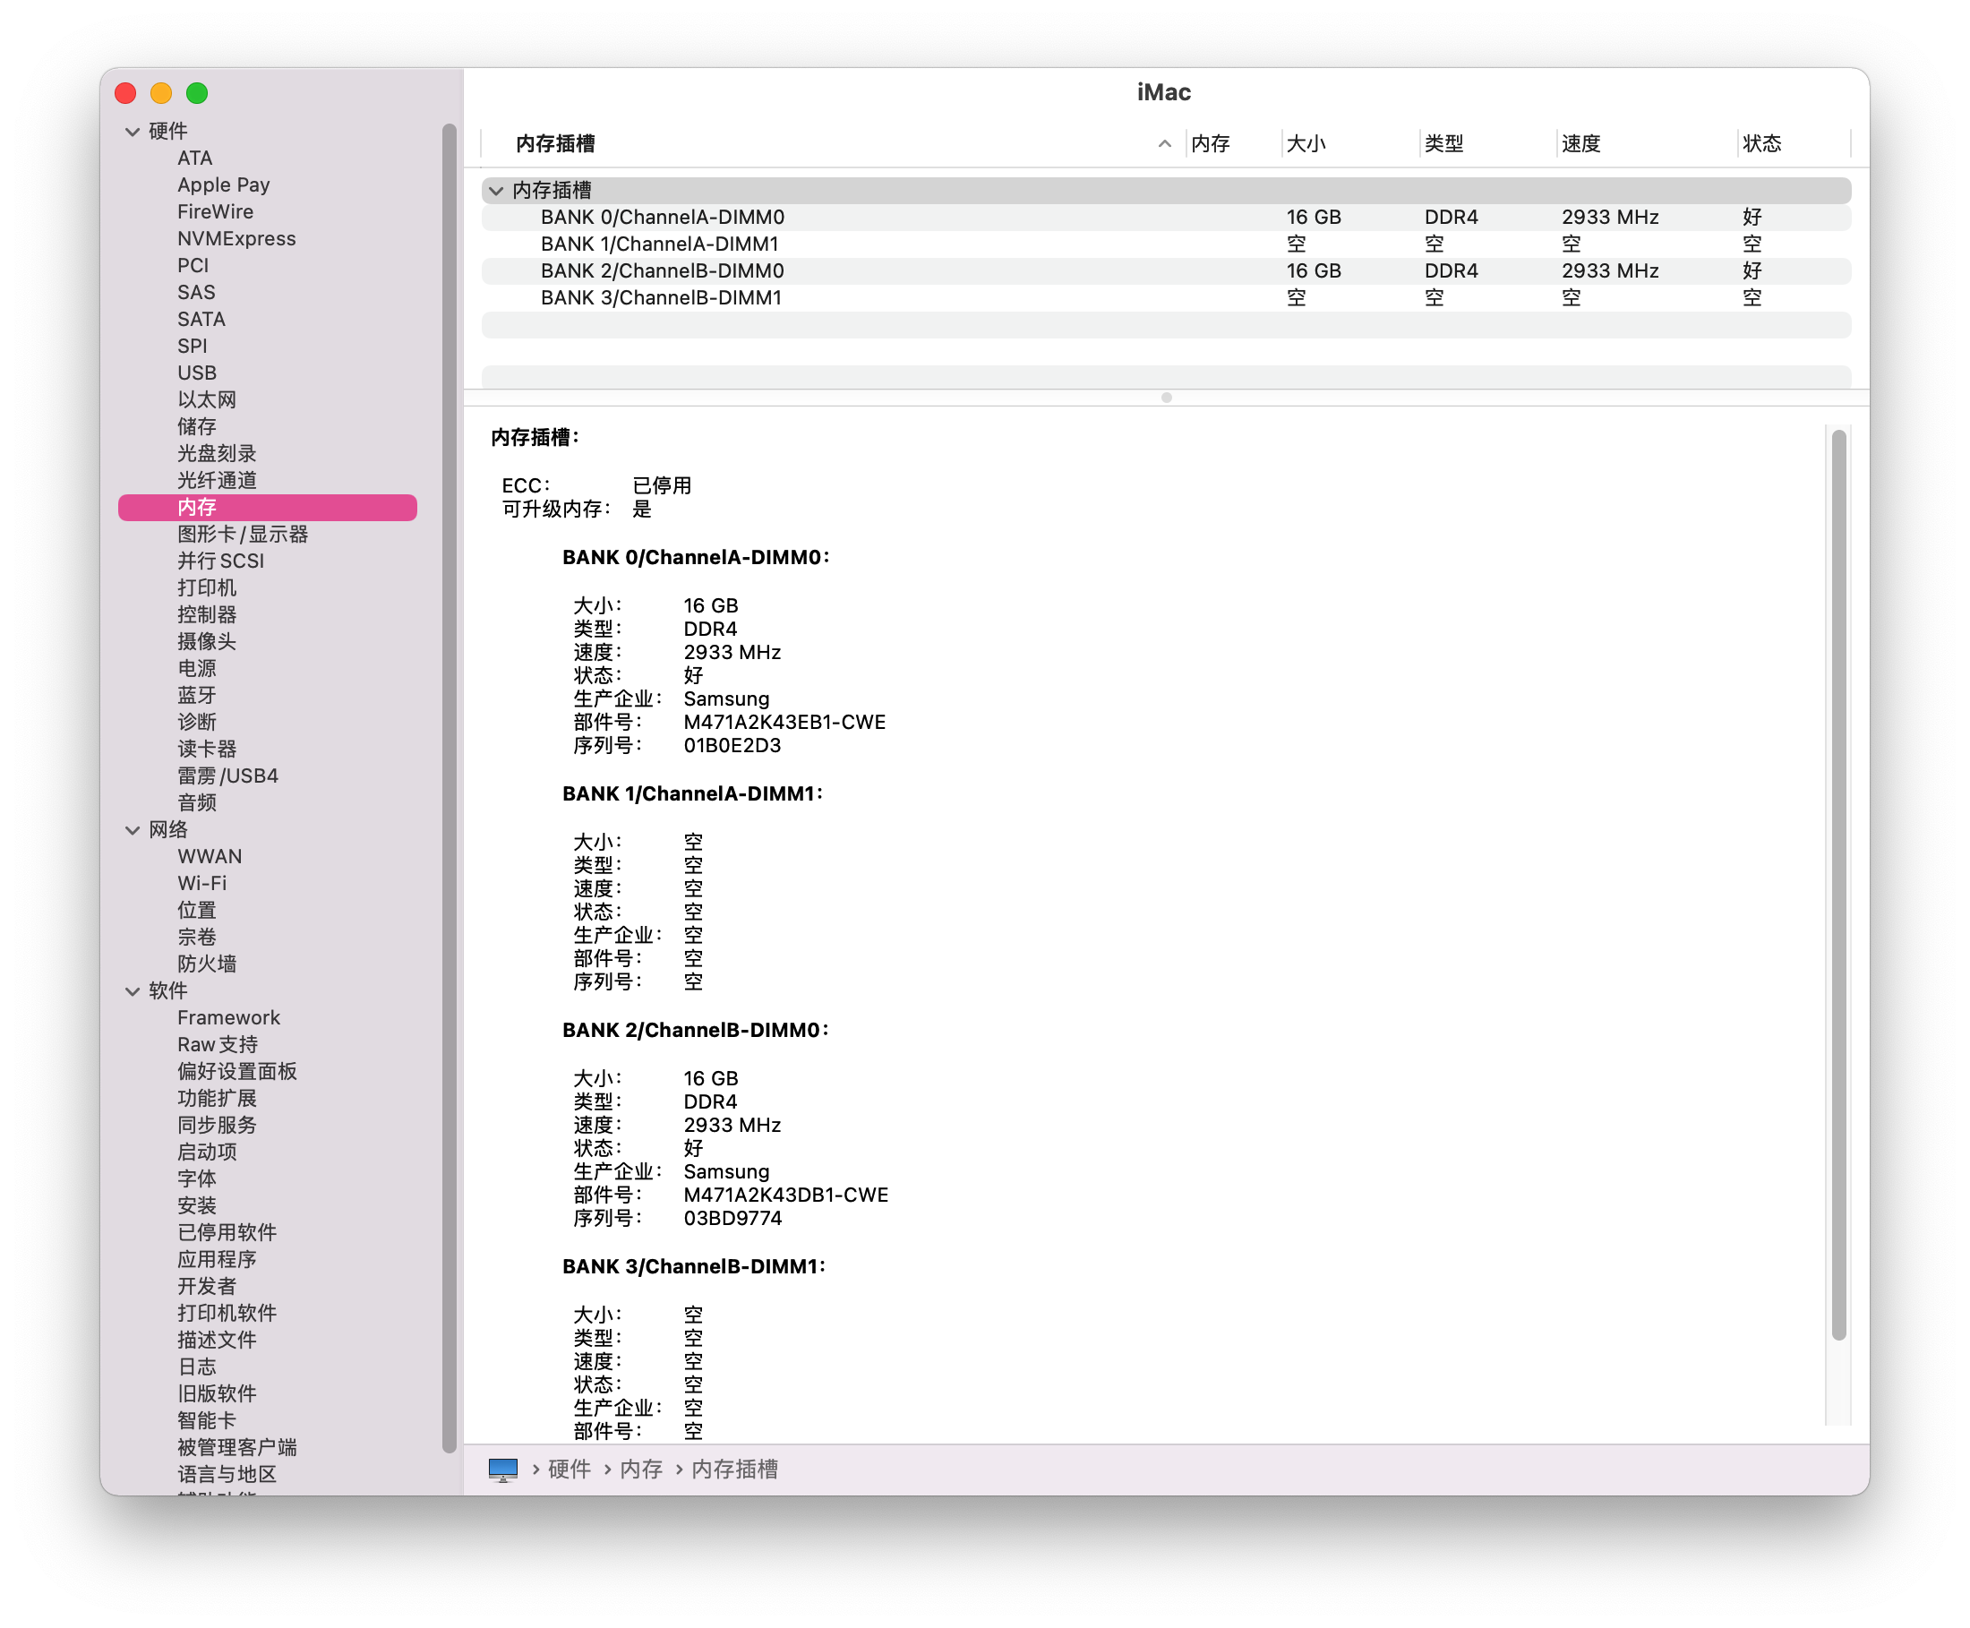This screenshot has width=1970, height=1628.
Task: Click the split pane divider handle
Action: 1166,398
